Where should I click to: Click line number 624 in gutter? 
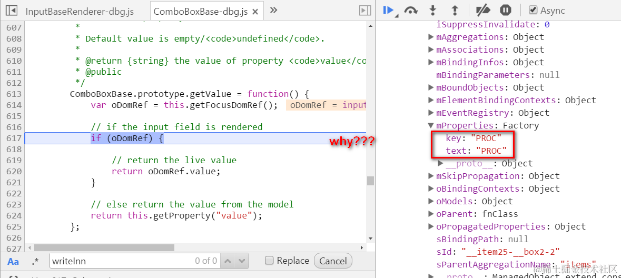click(x=14, y=216)
